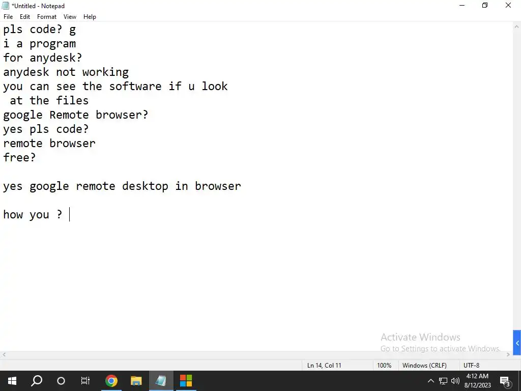The height and width of the screenshot is (391, 521).
Task: Click the line 'i a program'
Action: point(40,44)
